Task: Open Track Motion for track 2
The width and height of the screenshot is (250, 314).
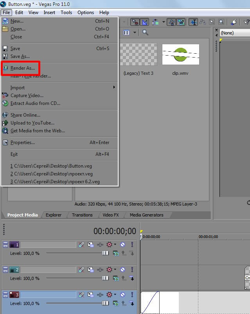Action: (x=91, y=269)
